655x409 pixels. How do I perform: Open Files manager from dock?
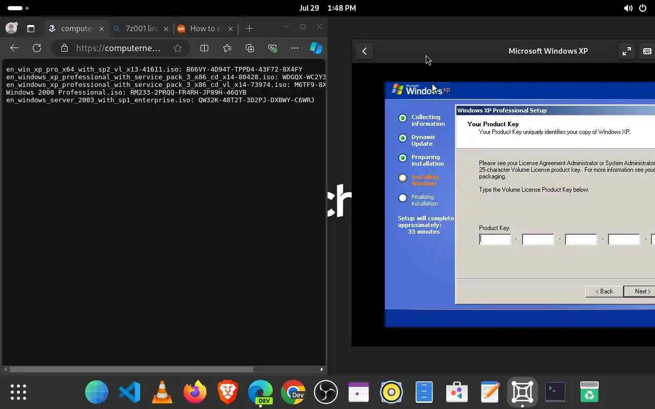click(x=424, y=392)
